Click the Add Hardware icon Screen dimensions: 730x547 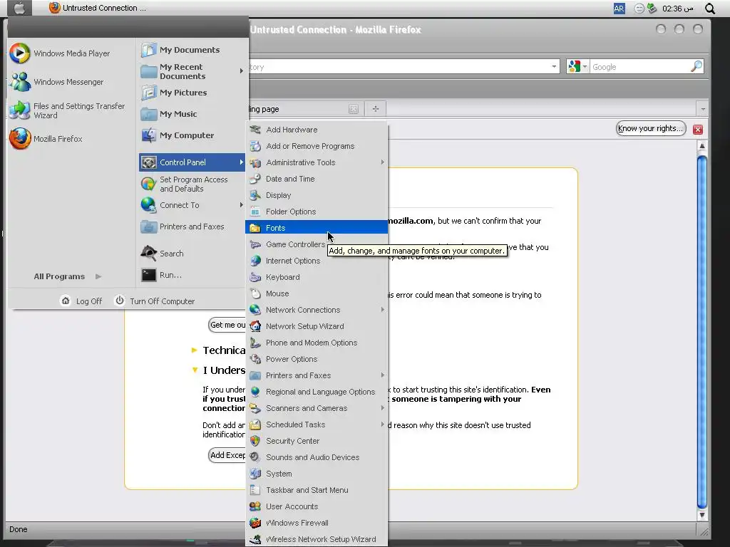(255, 130)
